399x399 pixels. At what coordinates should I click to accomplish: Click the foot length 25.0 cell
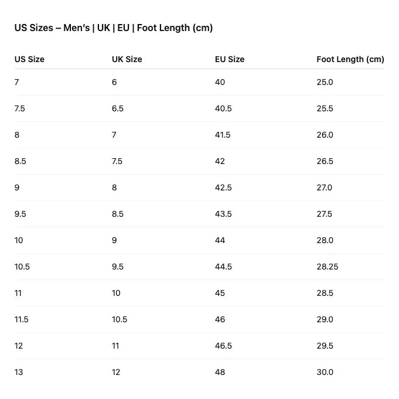(x=325, y=82)
